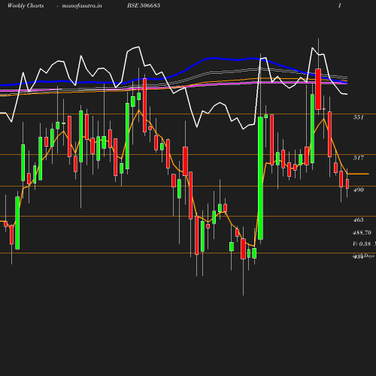Click the 490 price level label
The height and width of the screenshot is (376, 376).
[x=358, y=190]
